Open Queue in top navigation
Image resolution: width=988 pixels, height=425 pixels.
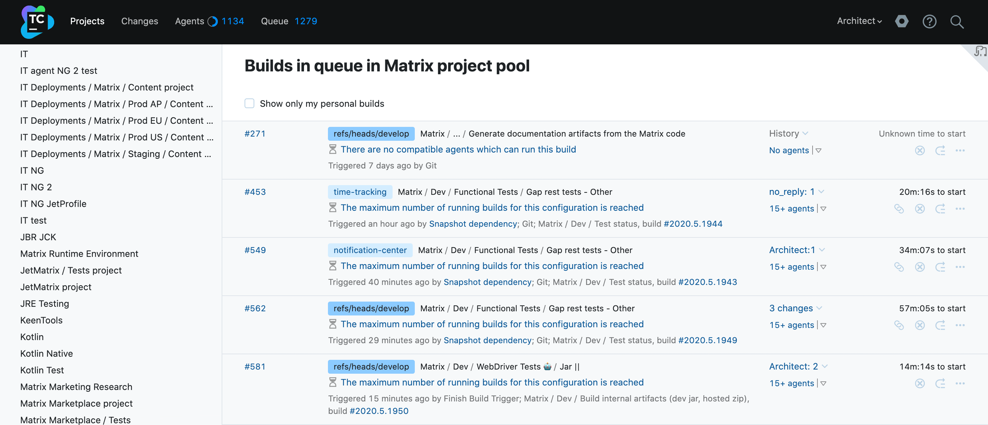coord(274,21)
